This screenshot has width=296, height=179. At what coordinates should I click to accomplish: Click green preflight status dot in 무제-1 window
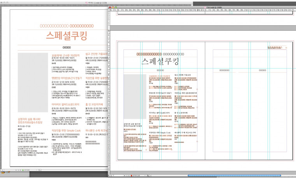(23, 170)
